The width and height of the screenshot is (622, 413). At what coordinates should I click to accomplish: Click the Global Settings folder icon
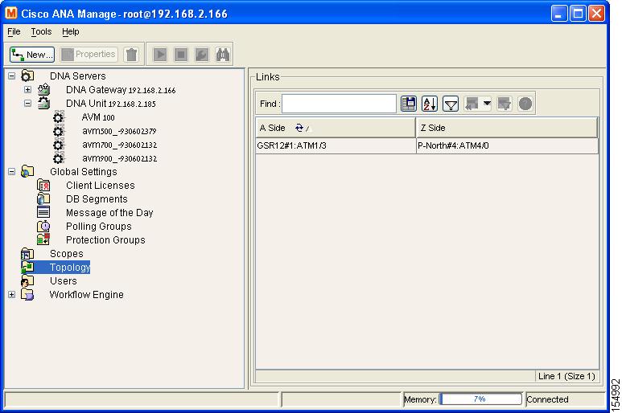pos(27,171)
